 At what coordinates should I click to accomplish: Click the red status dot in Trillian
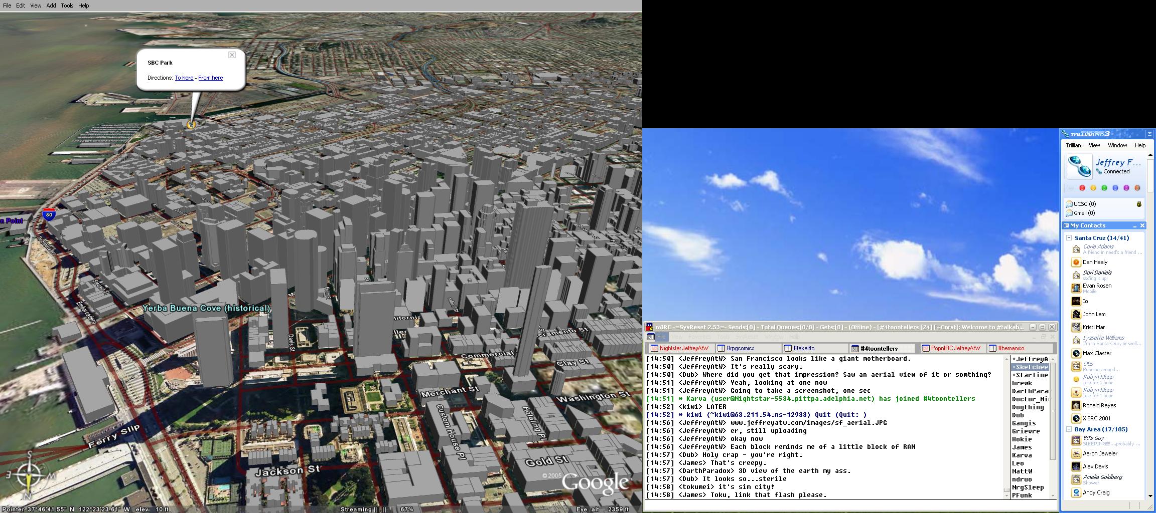click(1082, 188)
